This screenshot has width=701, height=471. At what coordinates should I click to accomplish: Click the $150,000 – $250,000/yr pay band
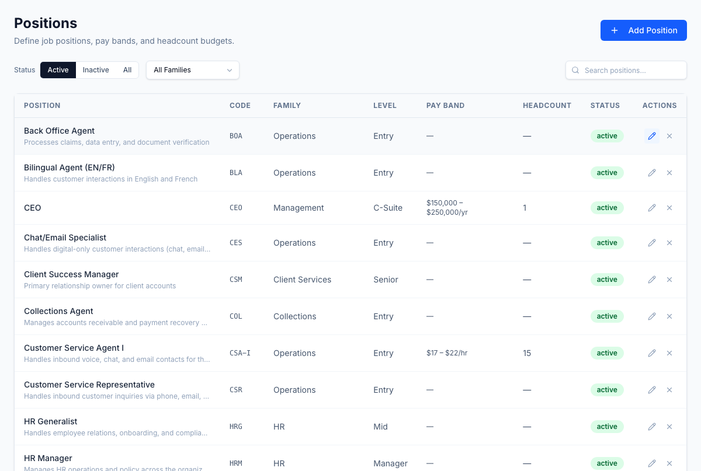click(447, 208)
